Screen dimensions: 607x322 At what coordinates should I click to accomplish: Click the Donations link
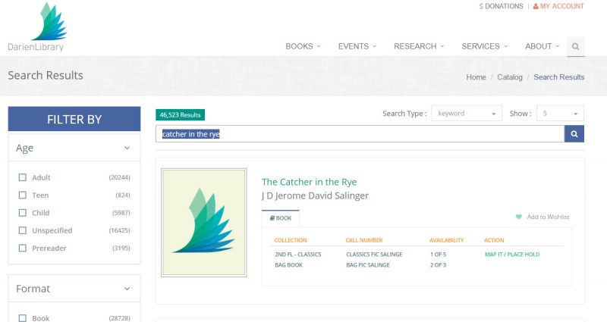click(x=501, y=6)
